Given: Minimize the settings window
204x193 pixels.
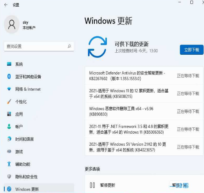Looking at the screenshot, I should [180, 2].
